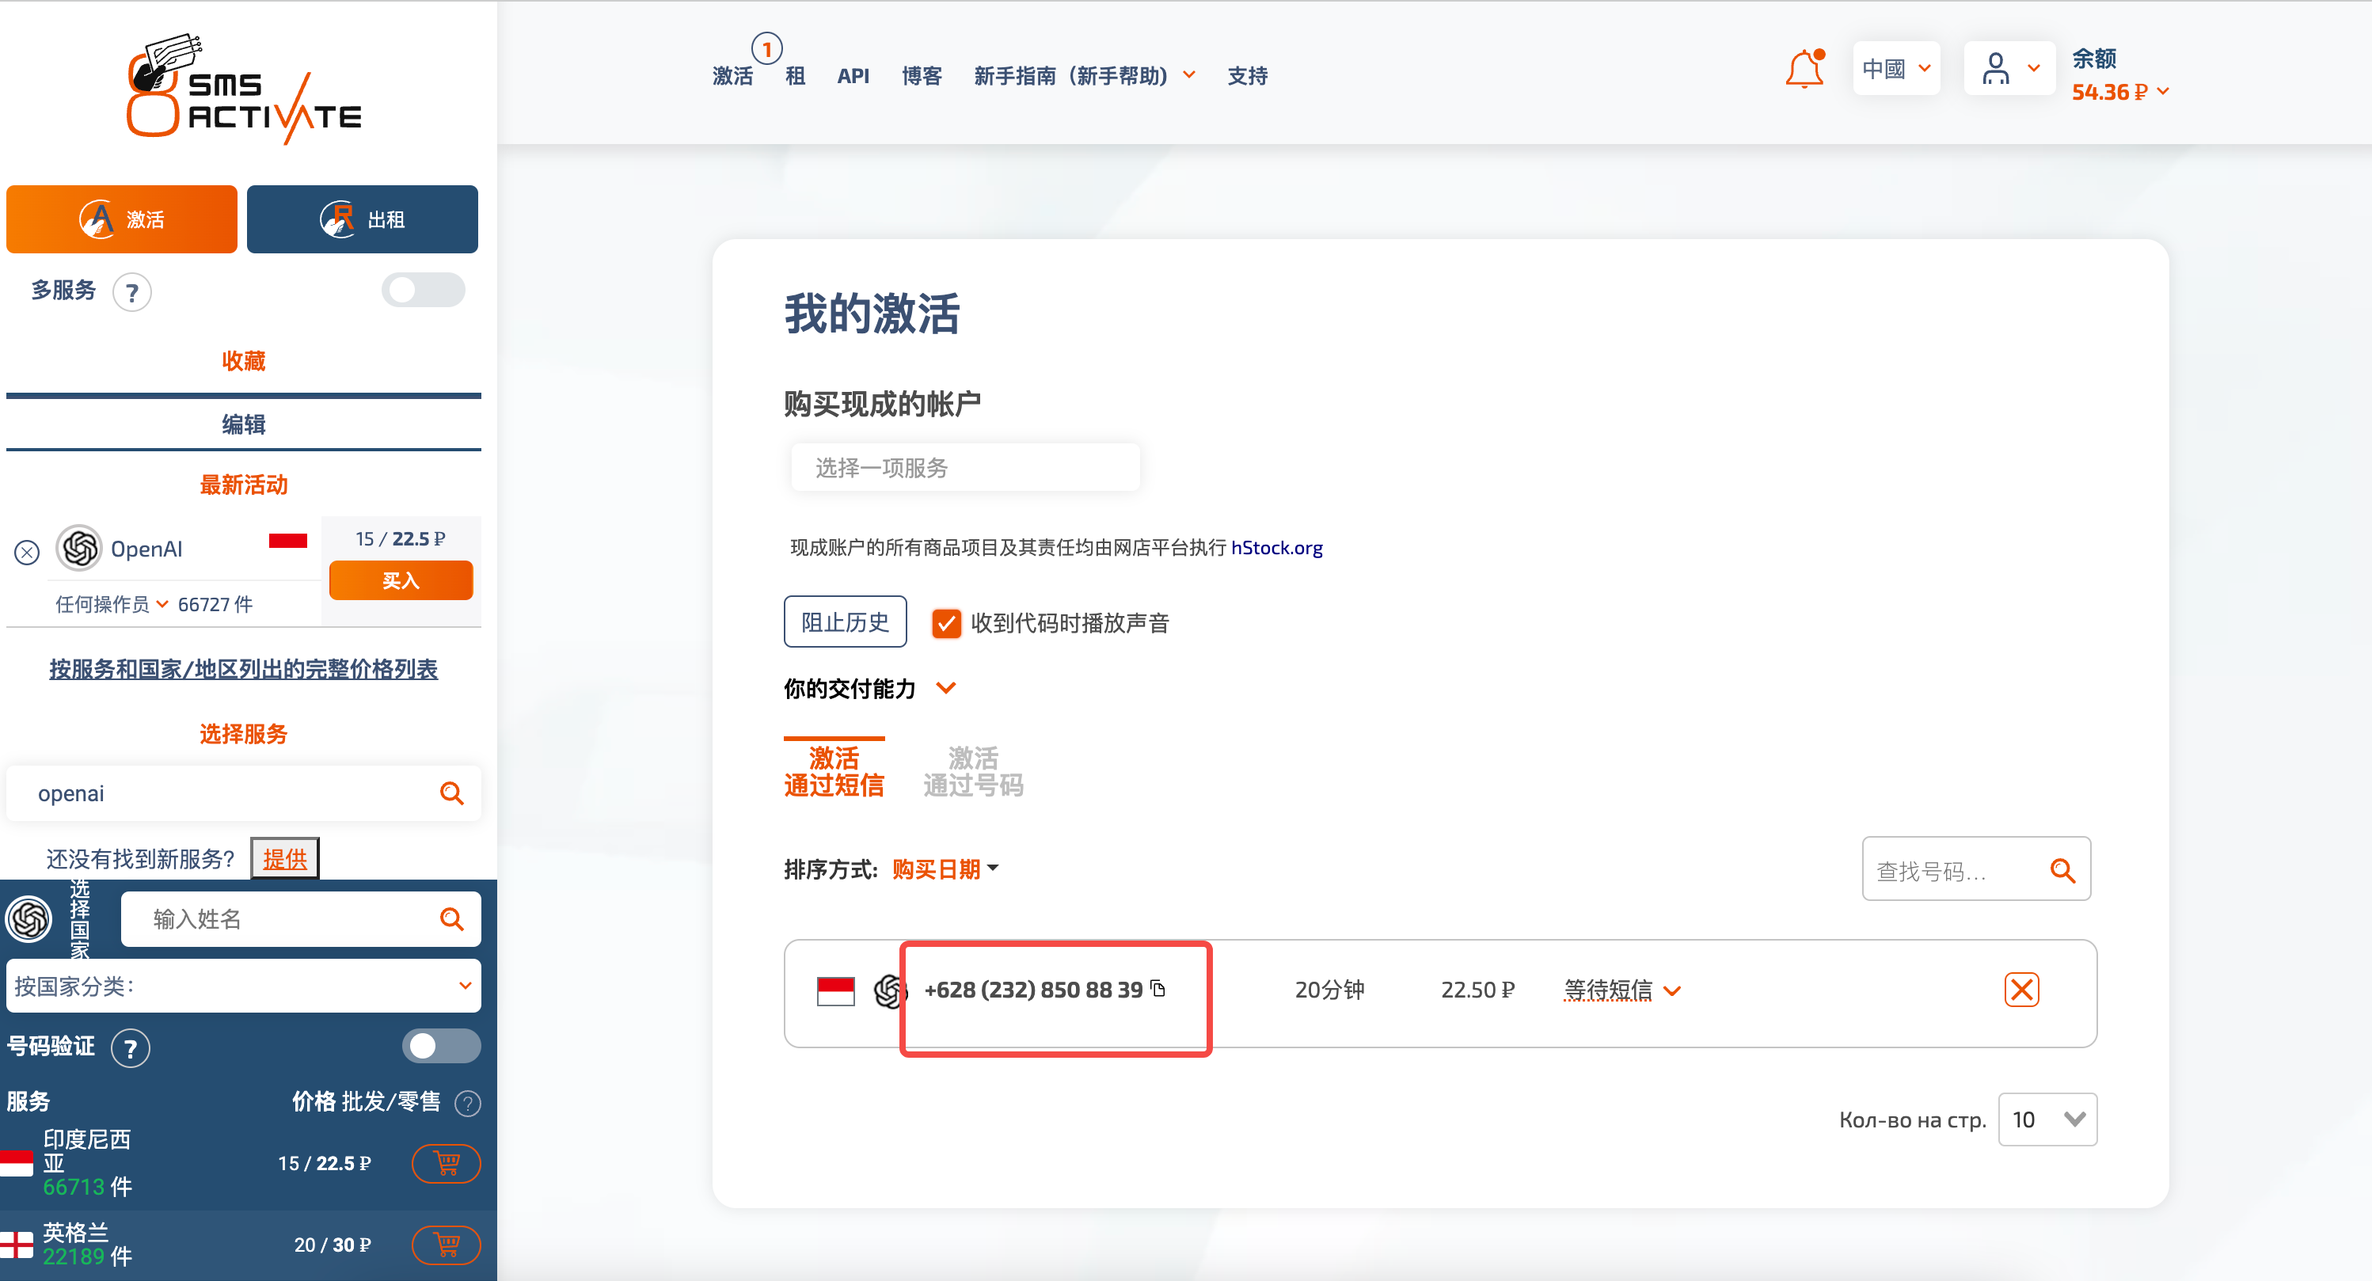Expand the 新手指南 menu chevron

point(1190,75)
